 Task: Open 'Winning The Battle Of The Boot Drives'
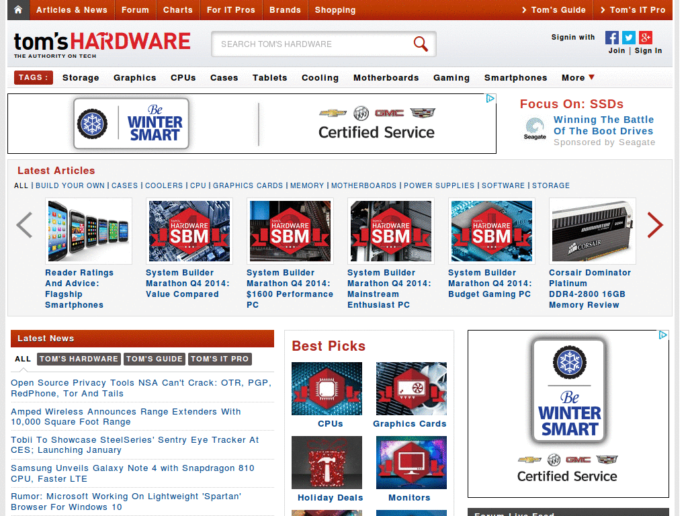coord(603,126)
